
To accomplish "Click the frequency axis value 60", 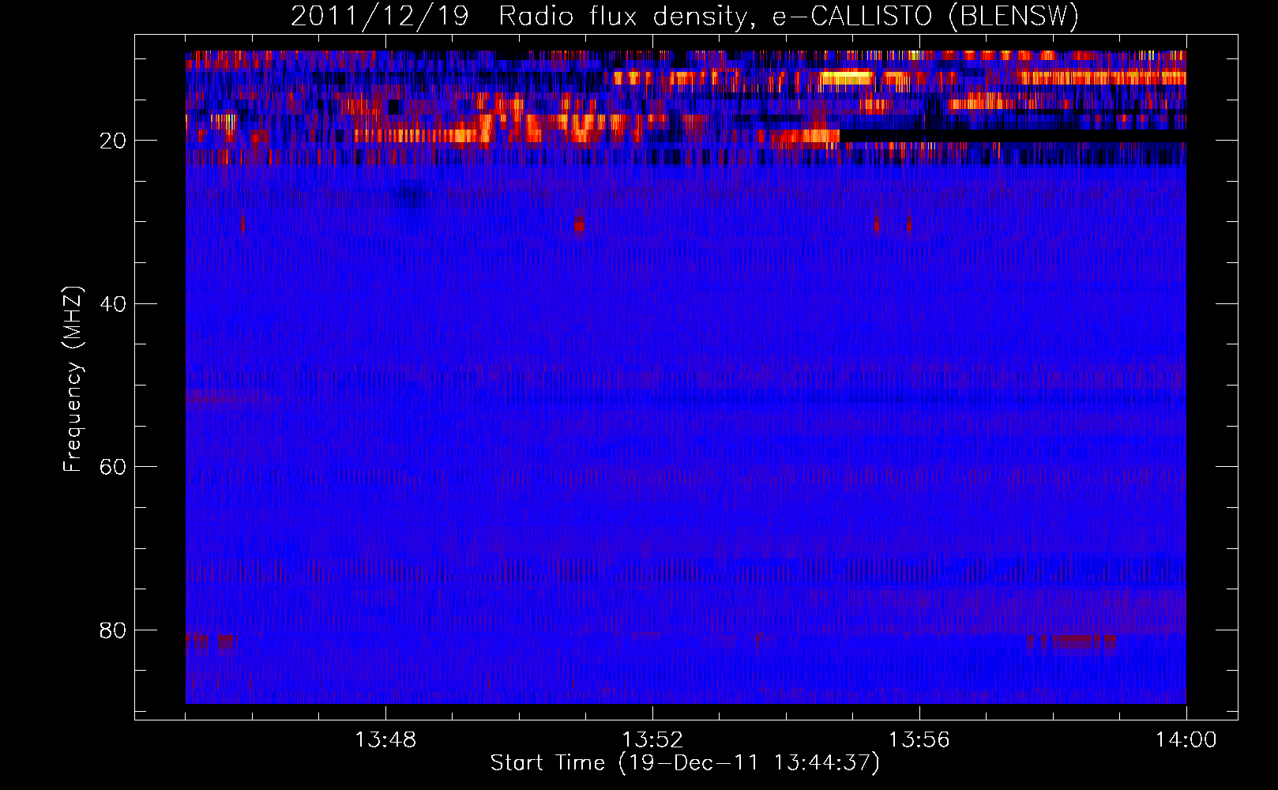I will (x=114, y=467).
